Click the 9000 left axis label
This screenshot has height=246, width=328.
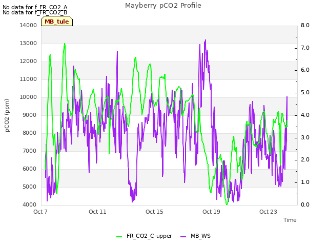click(x=30, y=115)
